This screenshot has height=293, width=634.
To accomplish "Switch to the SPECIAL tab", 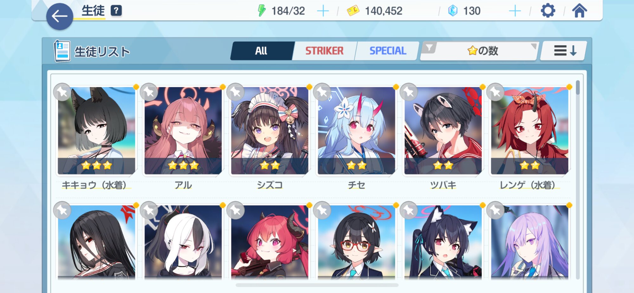I will (387, 51).
